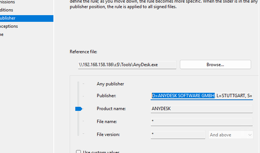Screen dimensions: 260x153
Task: Set slider to the Any publisher tick
Action: point(83,84)
